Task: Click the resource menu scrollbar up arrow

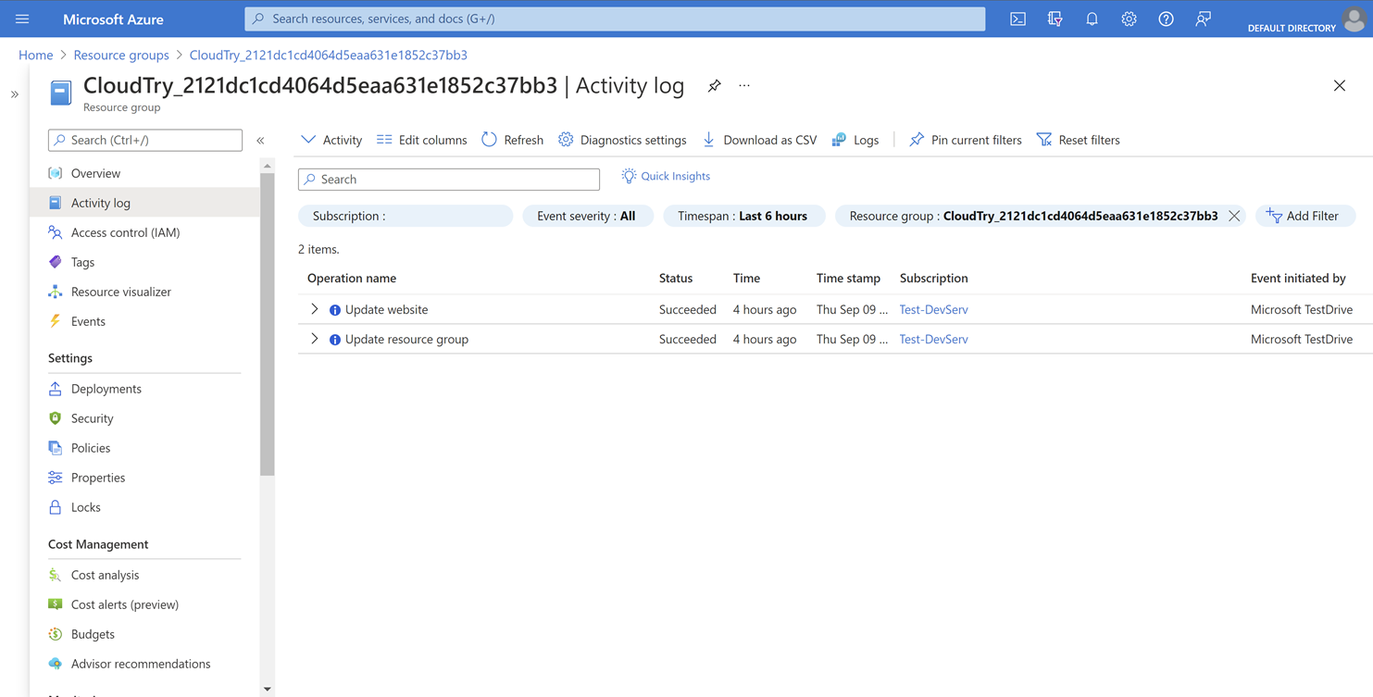Action: click(x=268, y=167)
